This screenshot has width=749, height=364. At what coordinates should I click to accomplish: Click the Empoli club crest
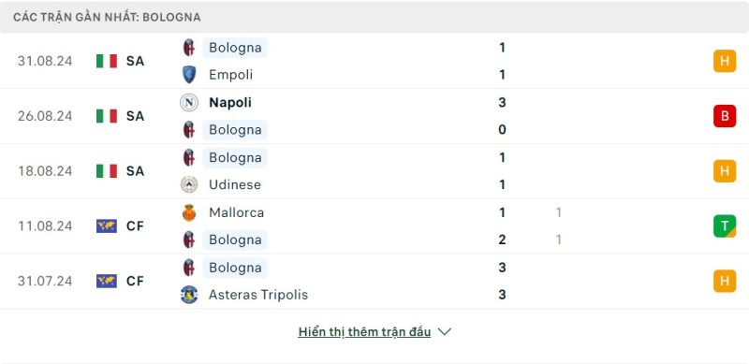[189, 75]
